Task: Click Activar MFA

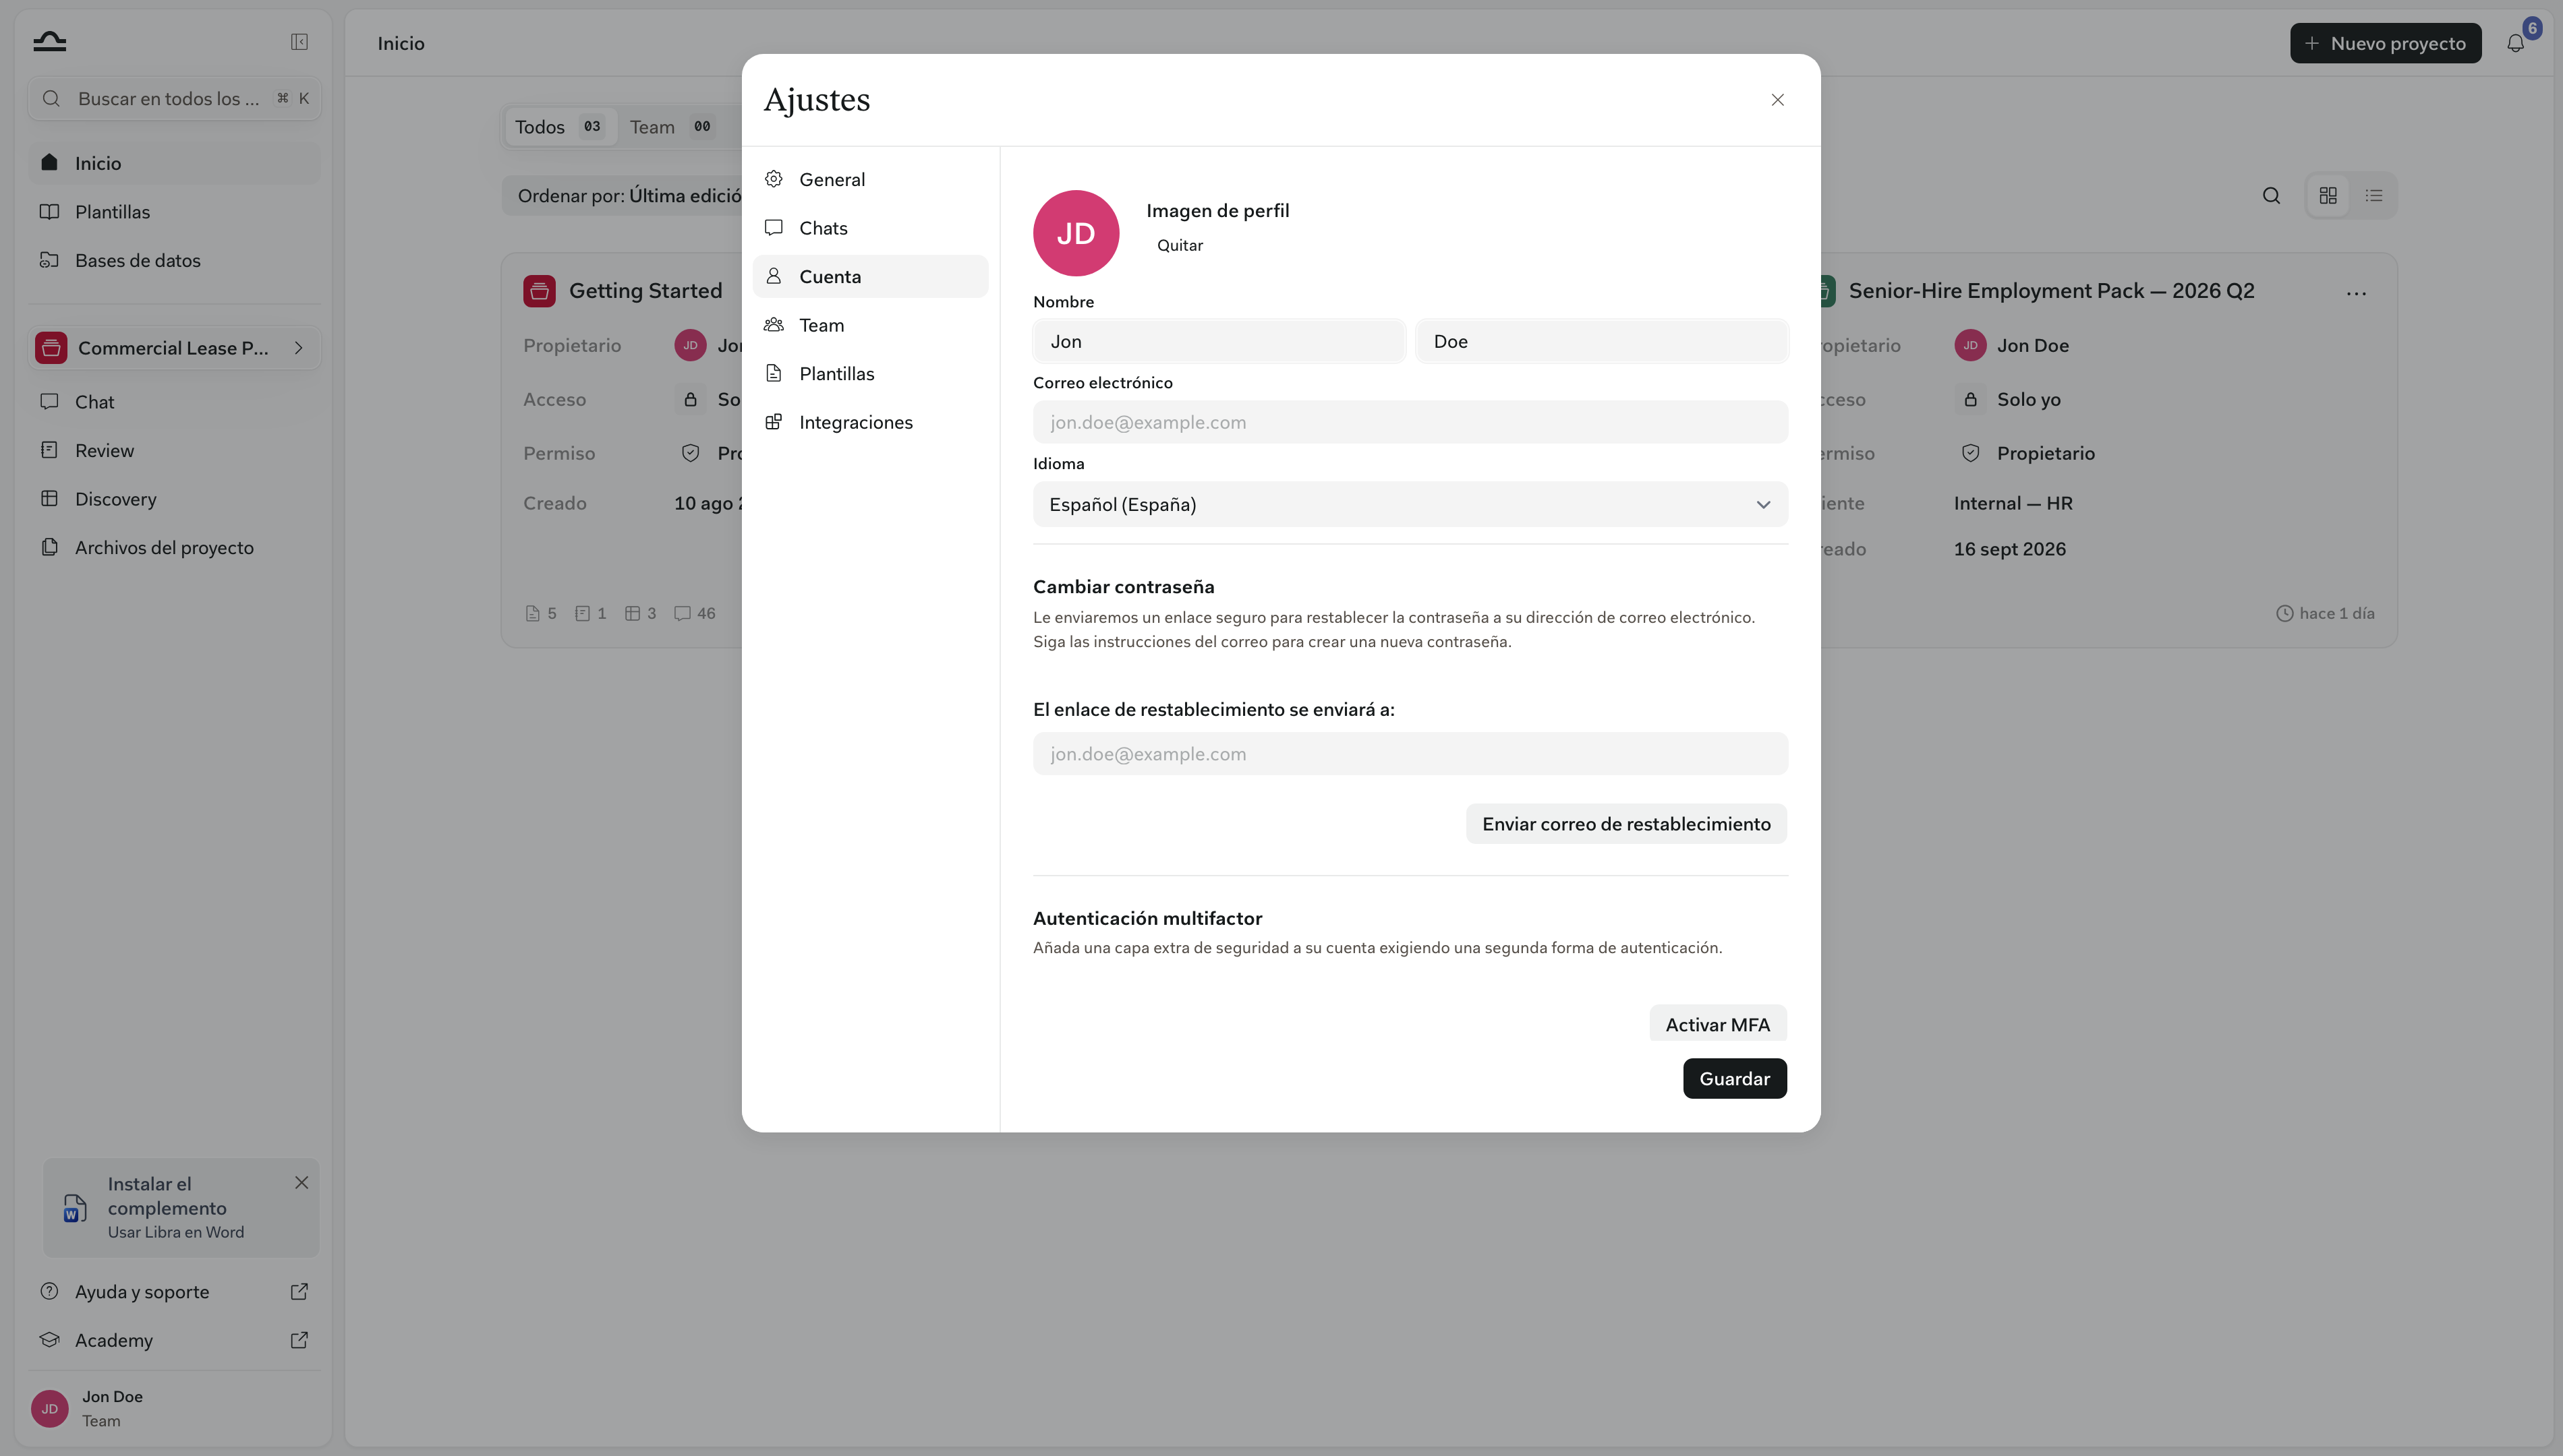Action: click(1718, 1024)
